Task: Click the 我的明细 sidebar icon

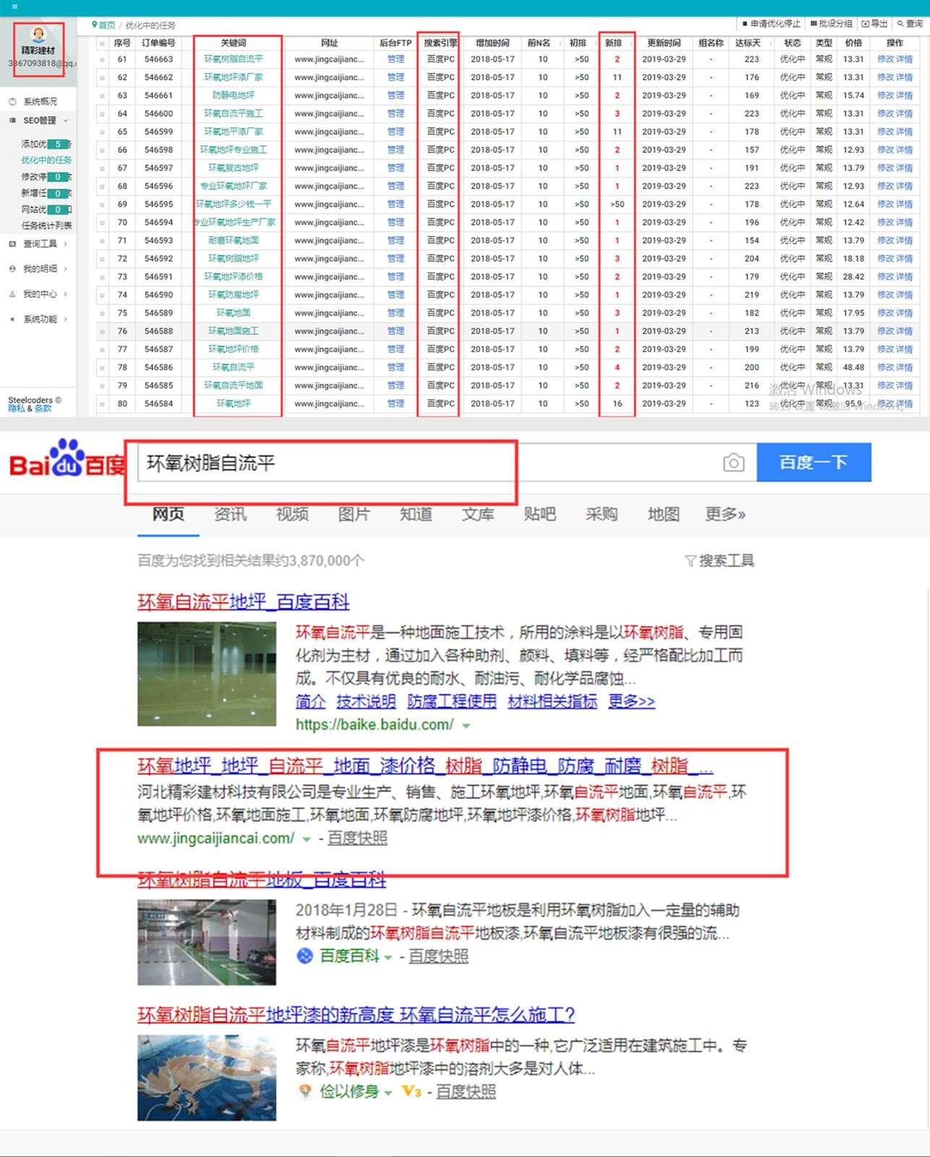Action: 12,269
